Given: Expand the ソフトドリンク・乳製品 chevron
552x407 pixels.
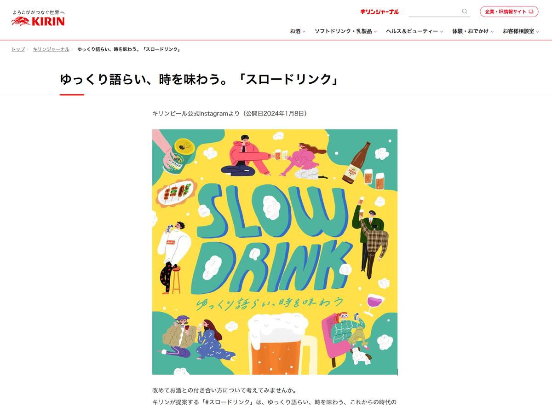Looking at the screenshot, I should (375, 32).
